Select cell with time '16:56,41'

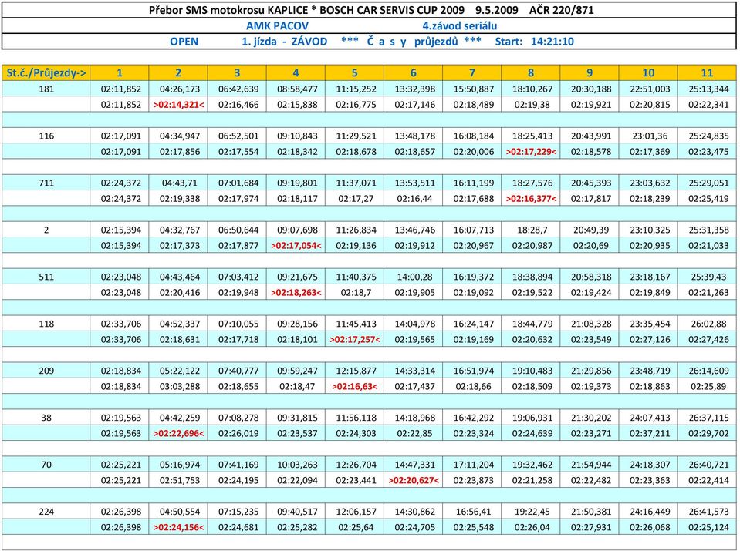472,512
